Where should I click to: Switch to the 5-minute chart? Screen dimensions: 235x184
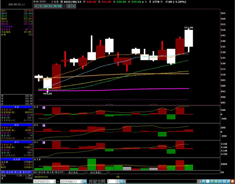(41, 6)
